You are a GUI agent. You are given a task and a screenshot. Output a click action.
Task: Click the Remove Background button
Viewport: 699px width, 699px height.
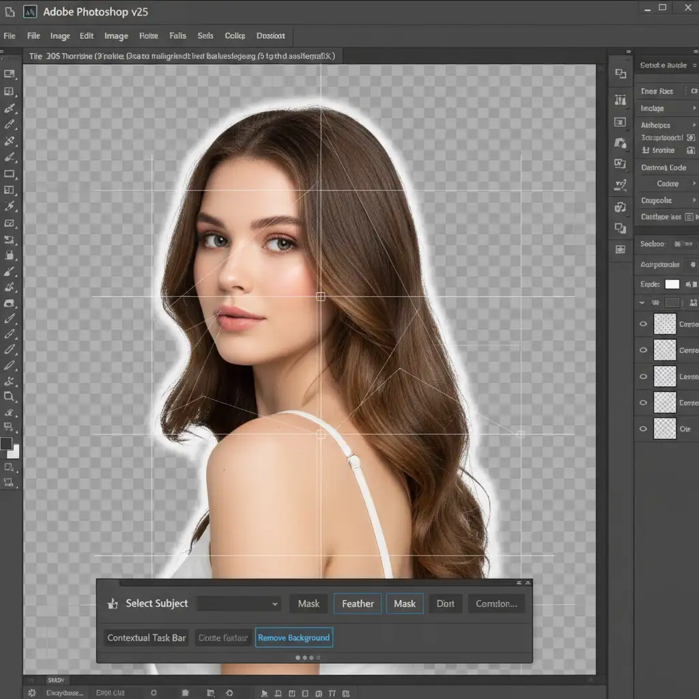click(294, 638)
